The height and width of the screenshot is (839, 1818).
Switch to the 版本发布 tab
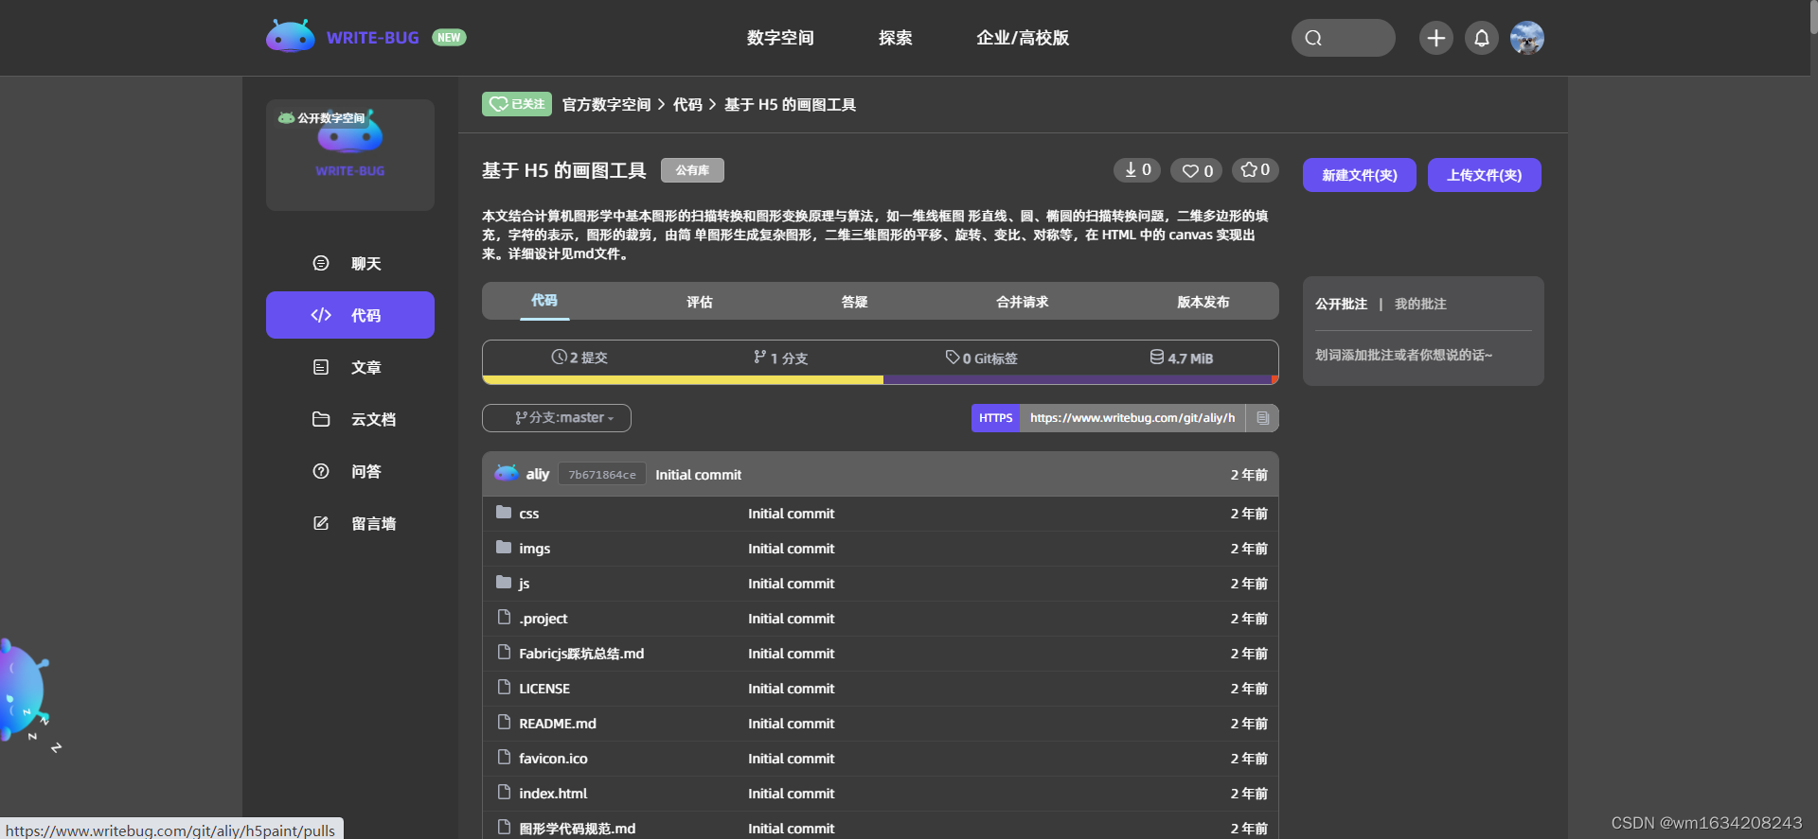[1203, 302]
